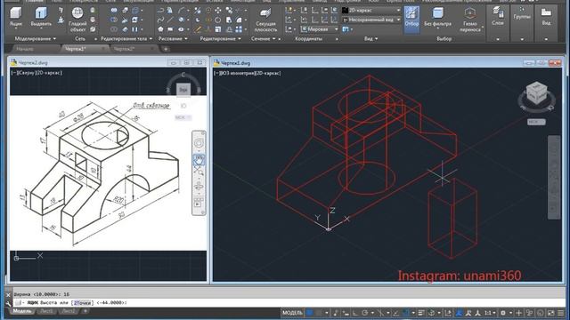Open the Слои layers panel button
This screenshot has width=570, height=320.
498,16
